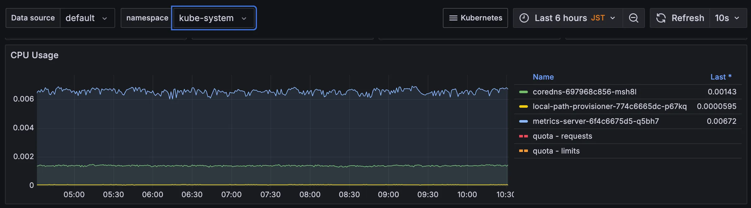This screenshot has height=208, width=751.
Task: Open the Kubernetes dashboard links menu
Action: (x=475, y=18)
